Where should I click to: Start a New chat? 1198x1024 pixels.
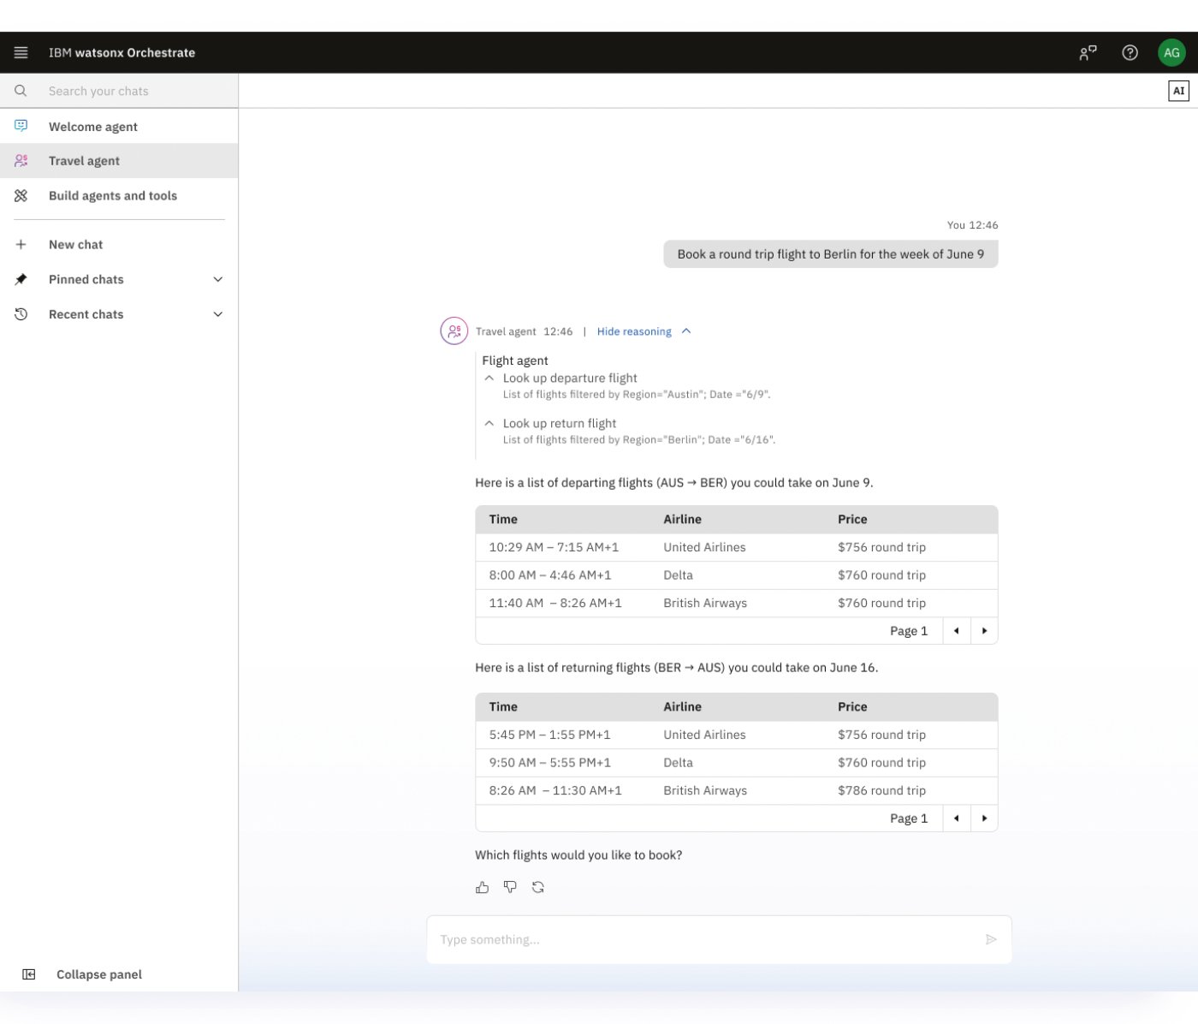pyautogui.click(x=75, y=245)
